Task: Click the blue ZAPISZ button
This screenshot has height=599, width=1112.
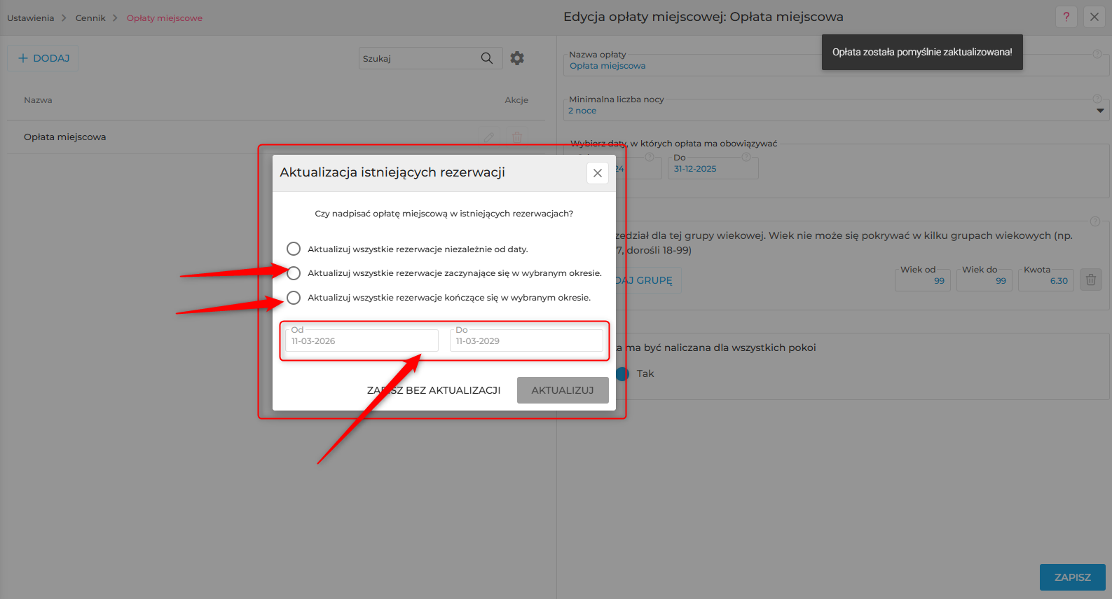Action: (x=1073, y=577)
